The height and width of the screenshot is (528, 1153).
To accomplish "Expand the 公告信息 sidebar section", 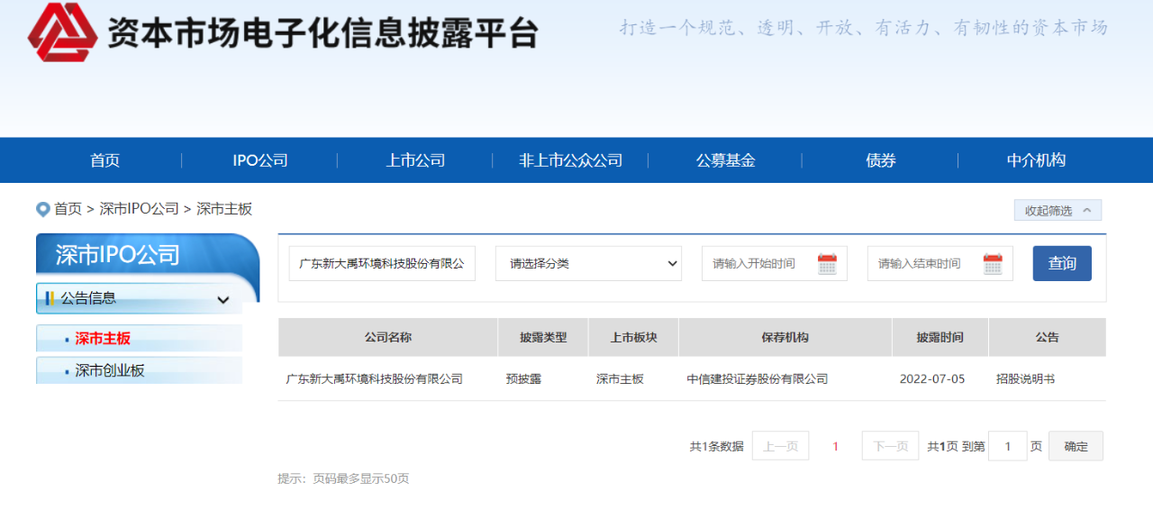I will 139,298.
